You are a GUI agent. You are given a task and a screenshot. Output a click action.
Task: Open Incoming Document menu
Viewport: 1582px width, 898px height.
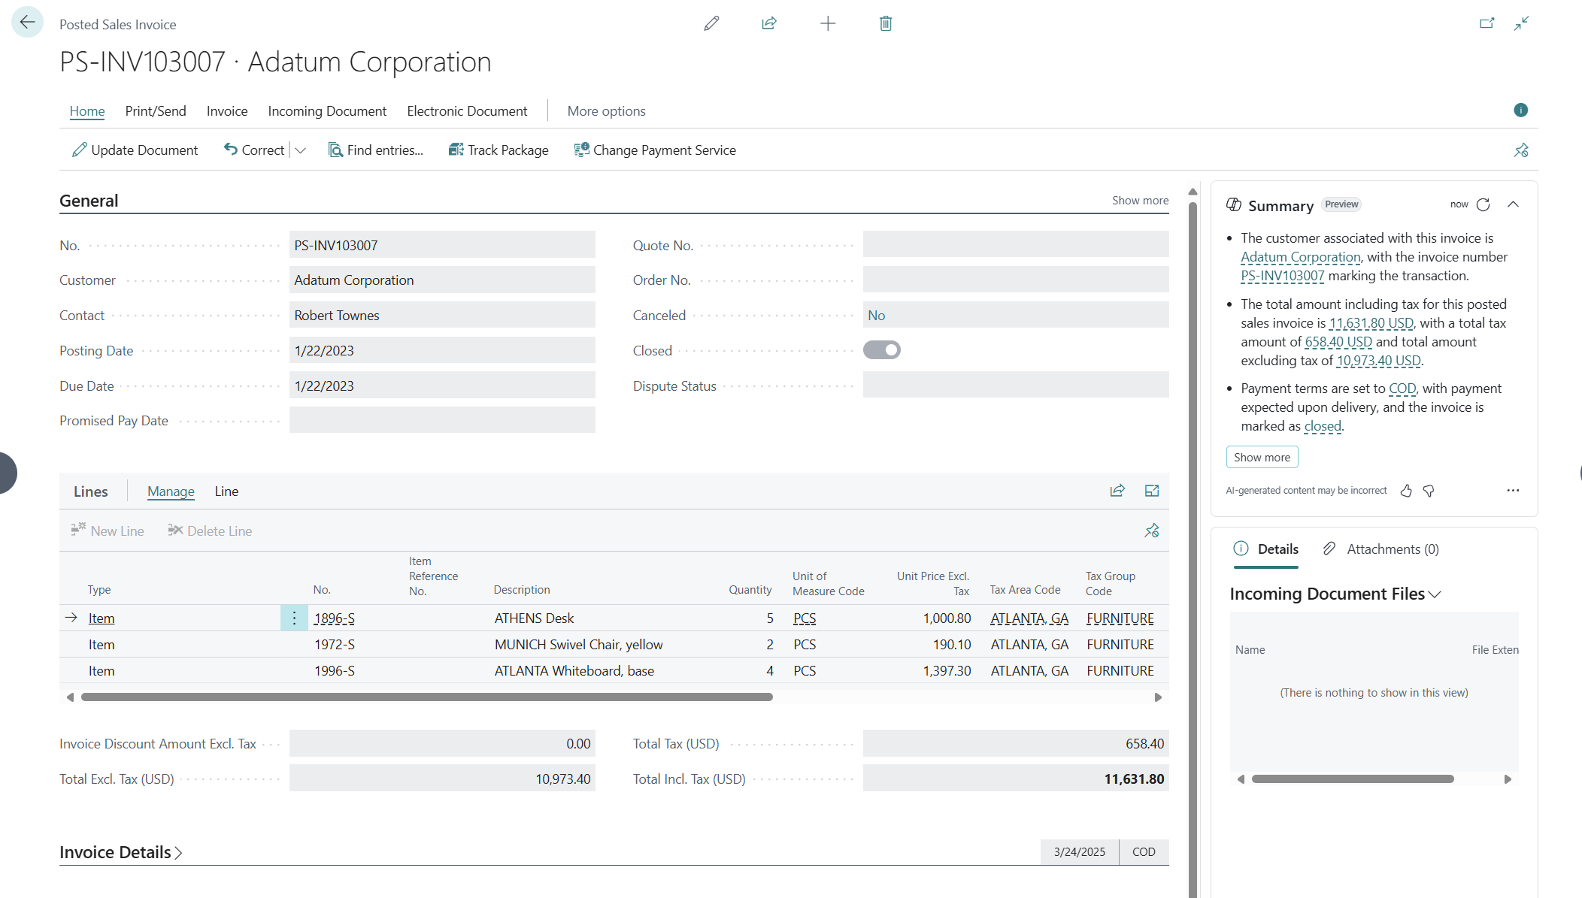[x=327, y=111]
